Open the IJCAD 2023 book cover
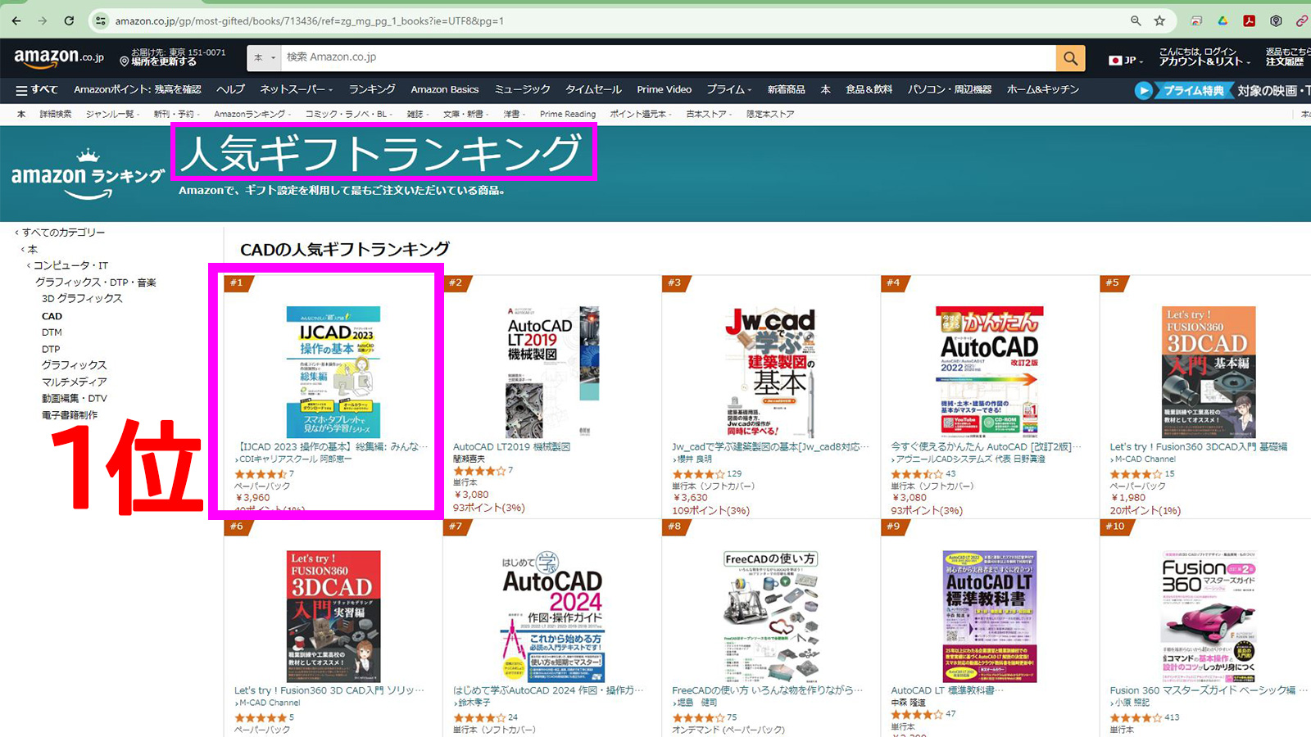The width and height of the screenshot is (1311, 737). pos(333,372)
